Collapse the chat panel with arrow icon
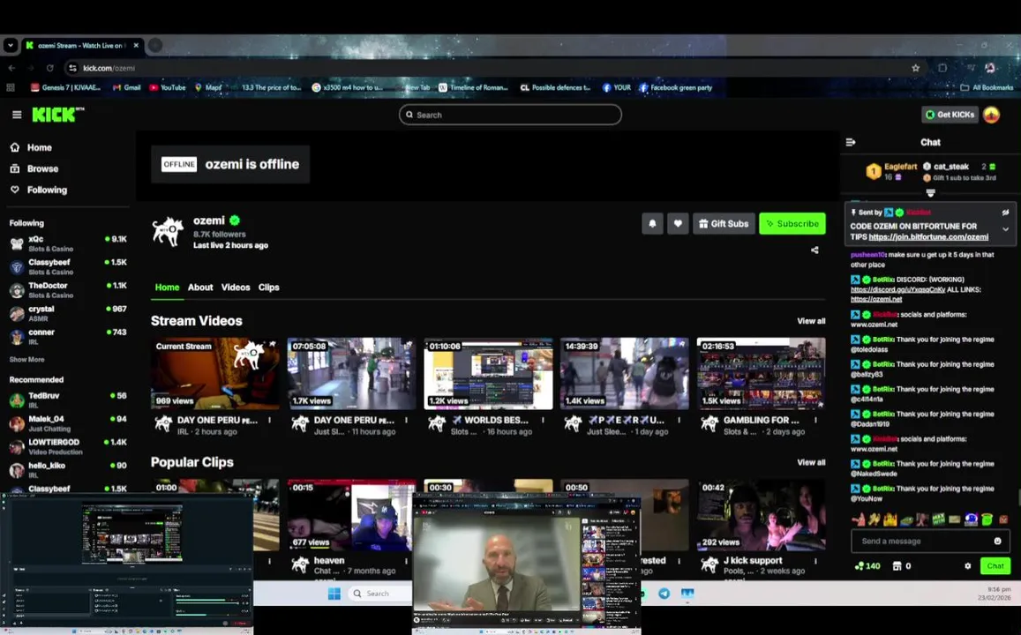 click(x=851, y=142)
